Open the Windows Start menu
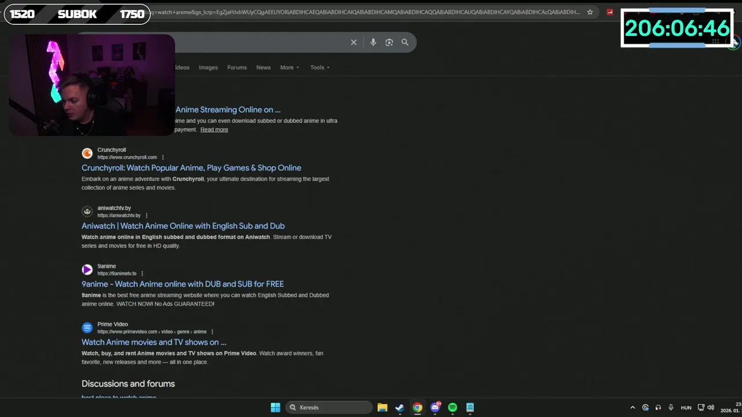 [x=275, y=407]
